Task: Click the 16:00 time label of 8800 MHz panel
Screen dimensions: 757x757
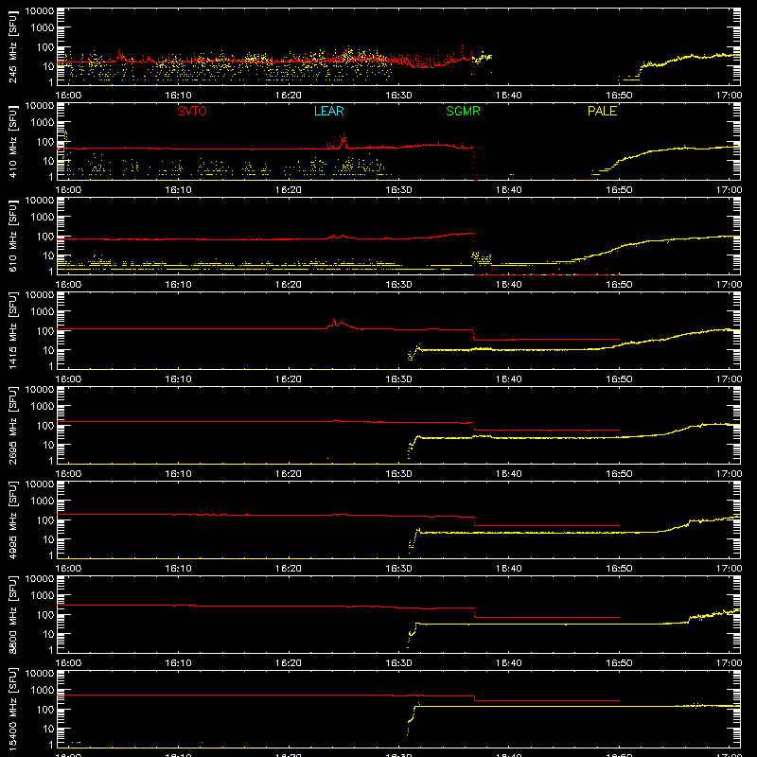Action: coord(68,663)
